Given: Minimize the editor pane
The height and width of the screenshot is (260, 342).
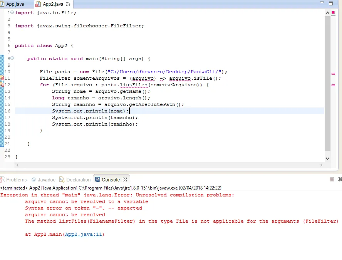Looking at the screenshot, I should [322, 3].
